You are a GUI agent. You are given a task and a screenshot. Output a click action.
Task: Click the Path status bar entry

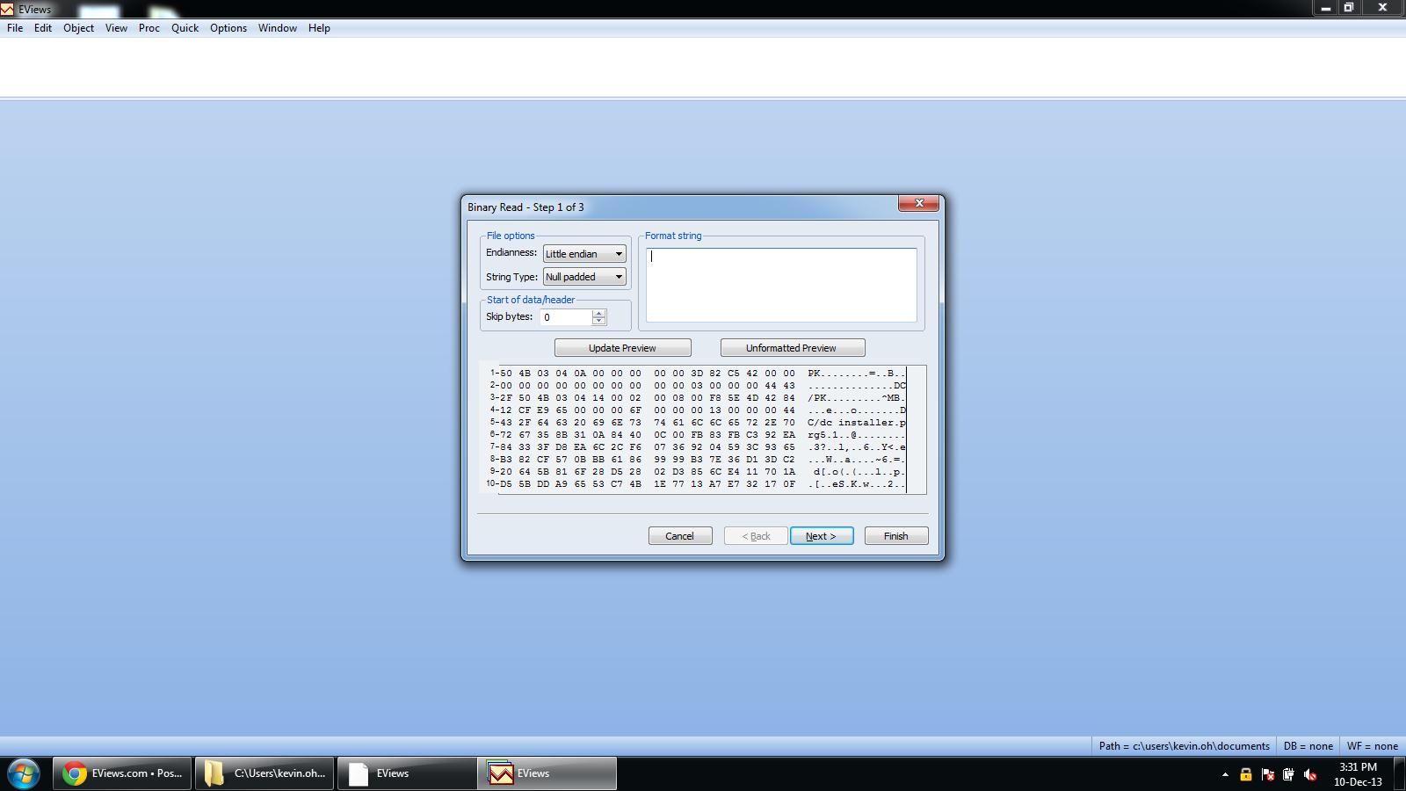1184,746
